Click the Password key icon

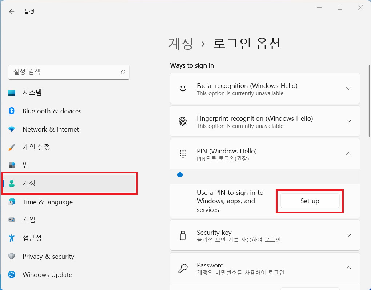pos(183,268)
